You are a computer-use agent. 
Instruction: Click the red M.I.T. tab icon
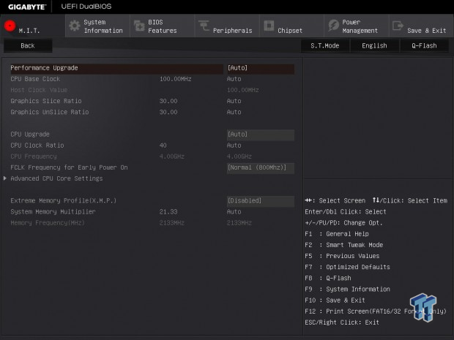10,26
